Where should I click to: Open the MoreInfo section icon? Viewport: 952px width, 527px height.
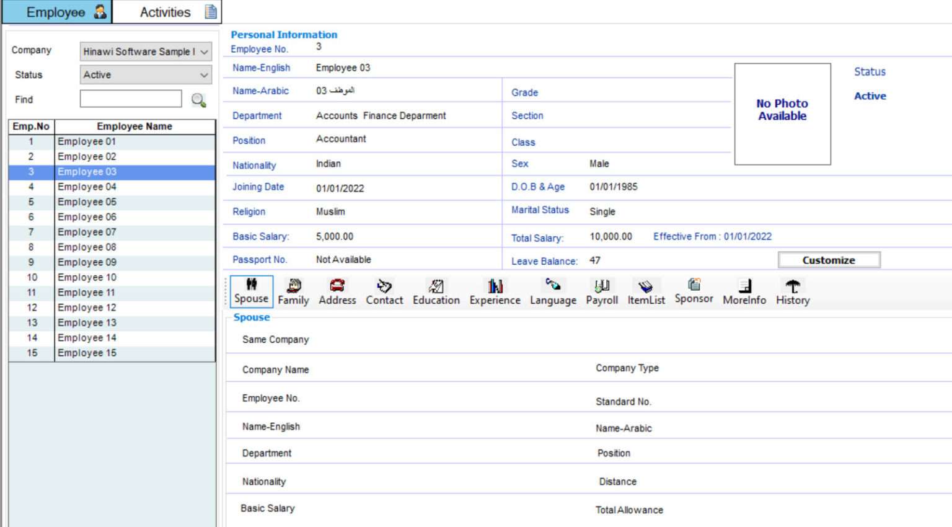pos(744,286)
